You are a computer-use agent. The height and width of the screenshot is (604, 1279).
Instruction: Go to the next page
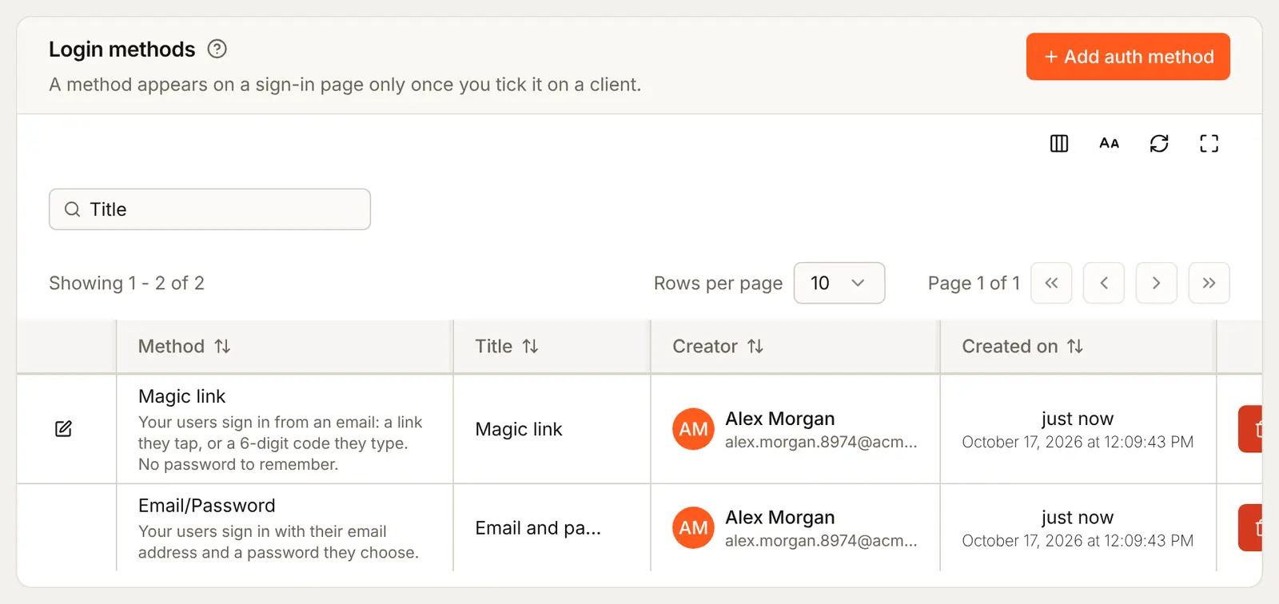[1156, 283]
